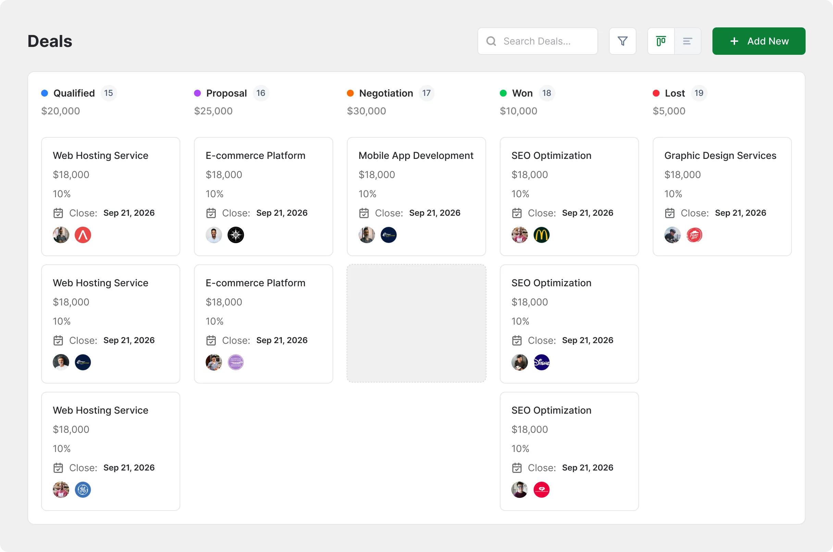Click the person avatar beside the GE logo
The height and width of the screenshot is (552, 833).
click(61, 490)
